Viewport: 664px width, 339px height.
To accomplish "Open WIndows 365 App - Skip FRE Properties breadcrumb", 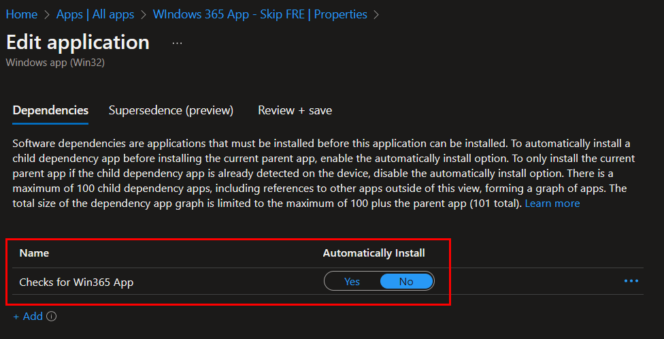I will [260, 14].
